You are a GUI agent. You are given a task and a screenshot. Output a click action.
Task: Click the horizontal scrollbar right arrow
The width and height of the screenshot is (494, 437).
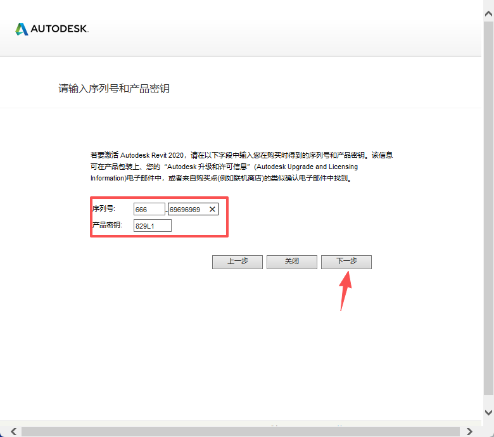pyautogui.click(x=469, y=431)
